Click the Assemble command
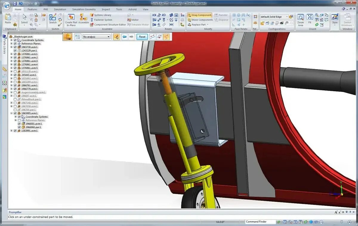Image resolution: width=358 pixels, height=226 pixels. coord(84,19)
